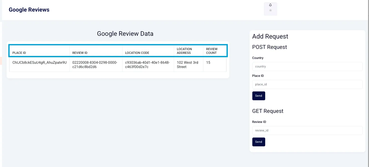
Task: Focus the place_id input field
Action: point(307,84)
